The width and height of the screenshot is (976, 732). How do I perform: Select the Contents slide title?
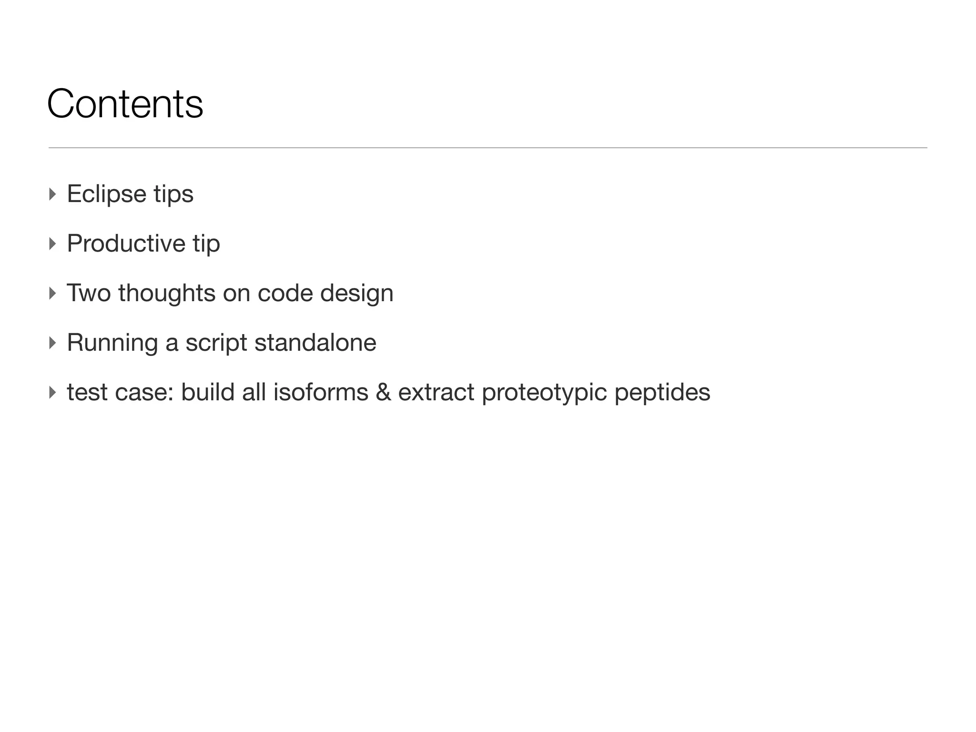[125, 103]
